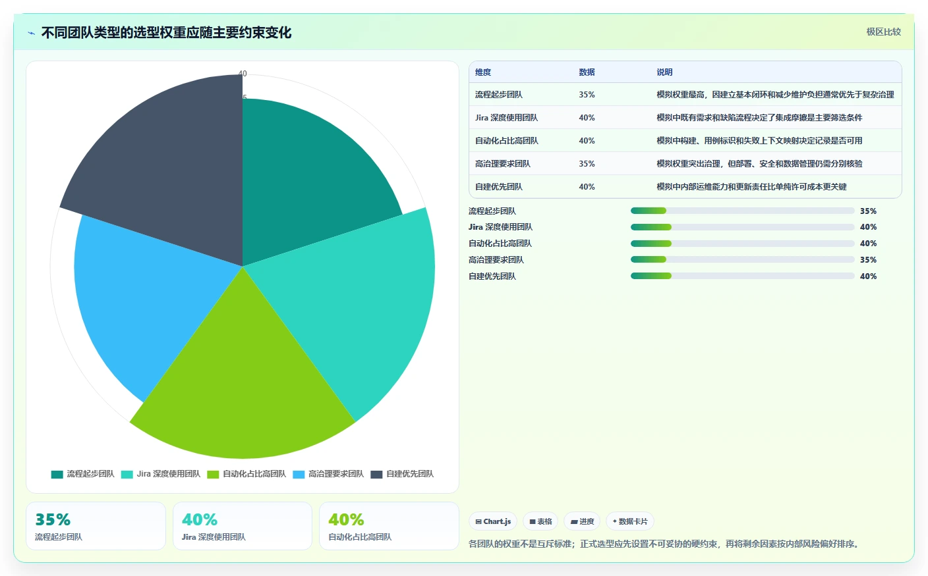Click the lime green chart segment
This screenshot has width=928, height=576.
(243, 382)
